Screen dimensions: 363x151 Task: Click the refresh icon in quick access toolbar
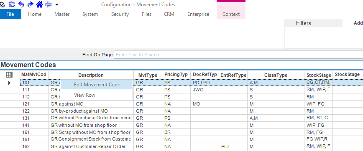(12, 4)
